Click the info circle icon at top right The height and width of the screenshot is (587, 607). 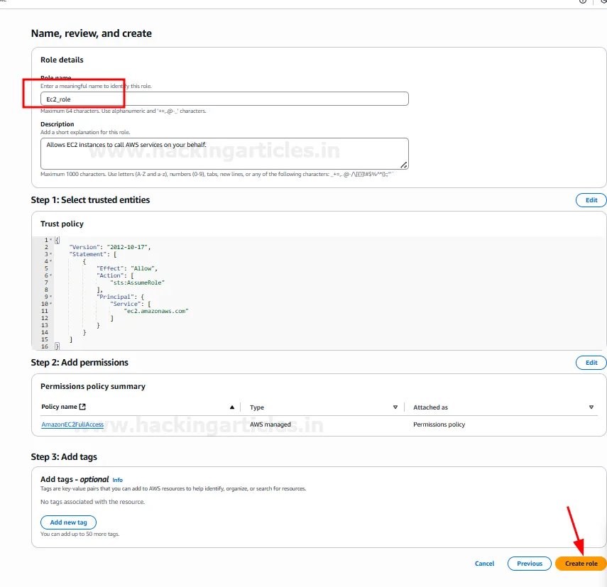[583, 1]
